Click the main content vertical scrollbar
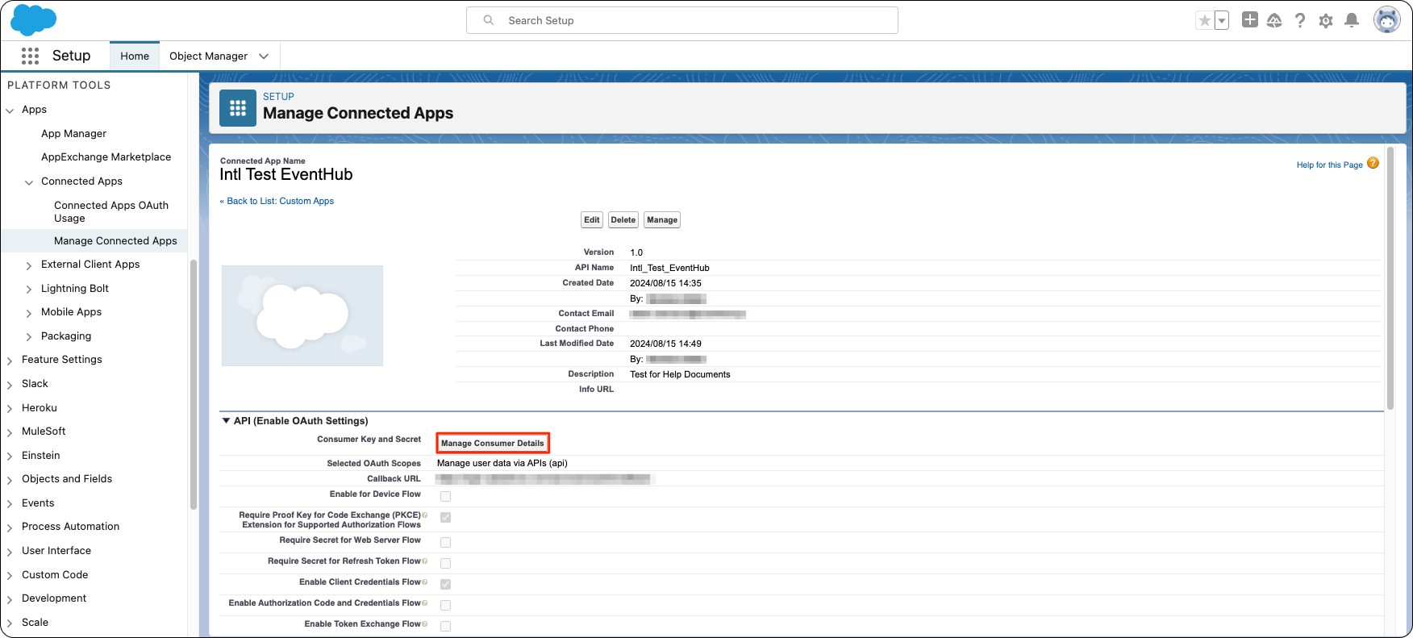Viewport: 1413px width, 638px height. click(1390, 278)
